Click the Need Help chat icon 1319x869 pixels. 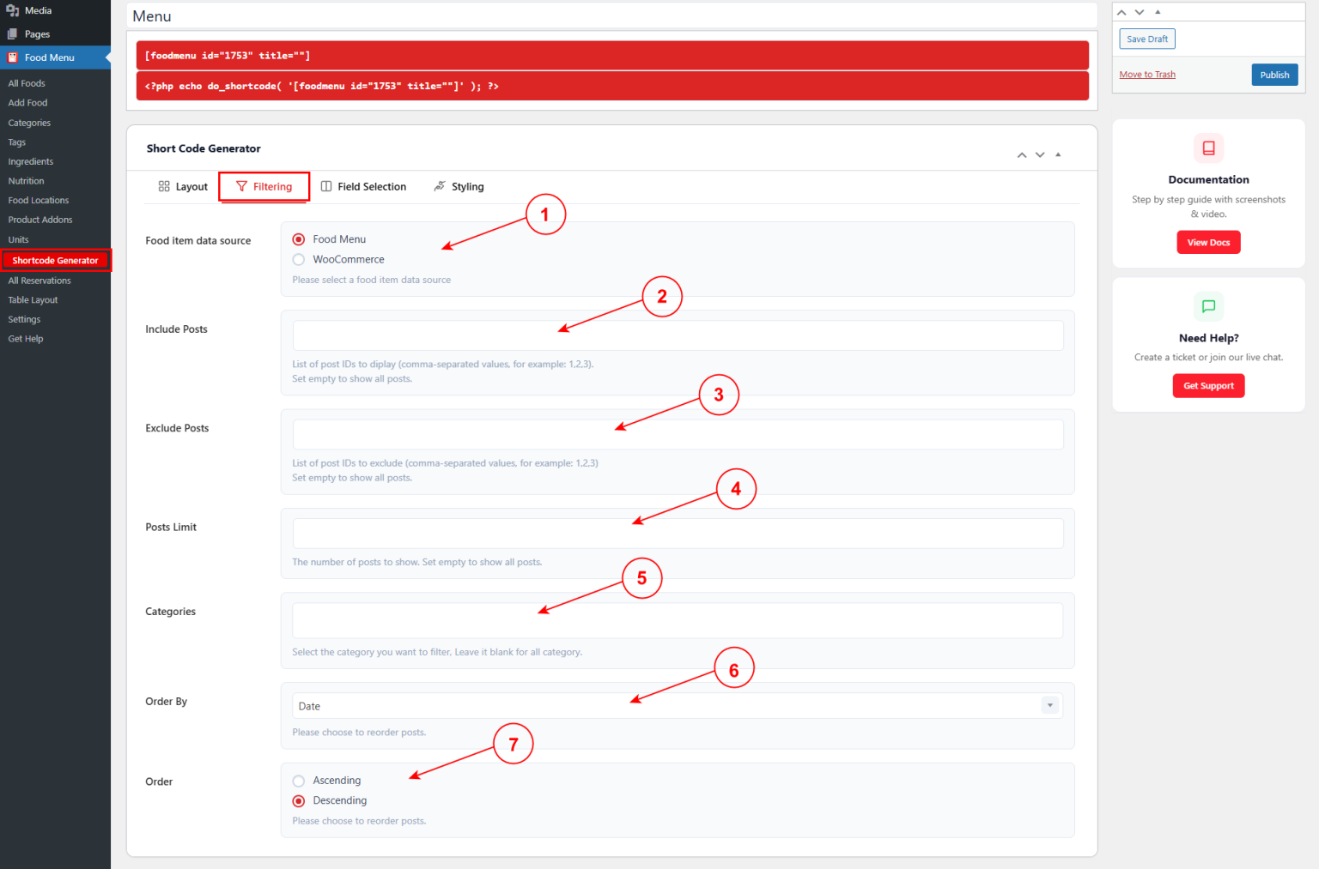1208,306
